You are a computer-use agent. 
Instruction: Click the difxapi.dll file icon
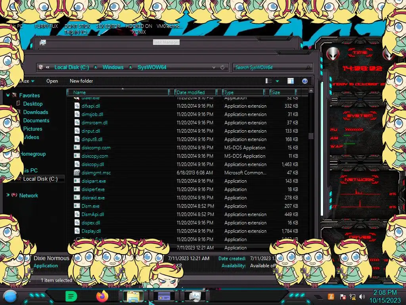[x=77, y=106]
